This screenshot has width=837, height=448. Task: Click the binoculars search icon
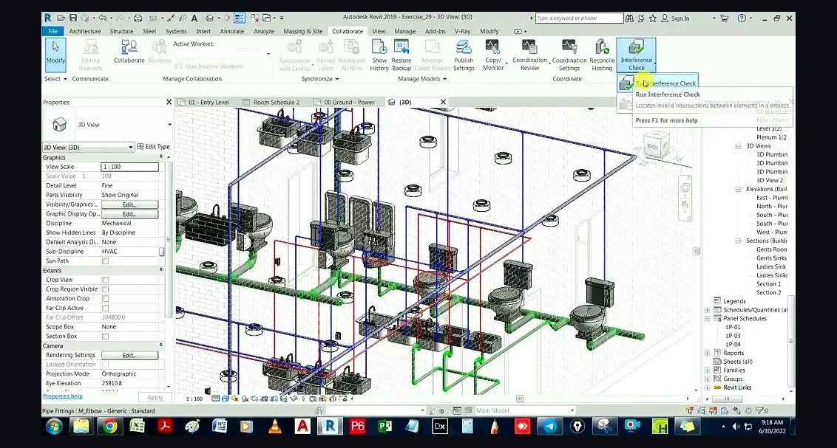point(629,18)
